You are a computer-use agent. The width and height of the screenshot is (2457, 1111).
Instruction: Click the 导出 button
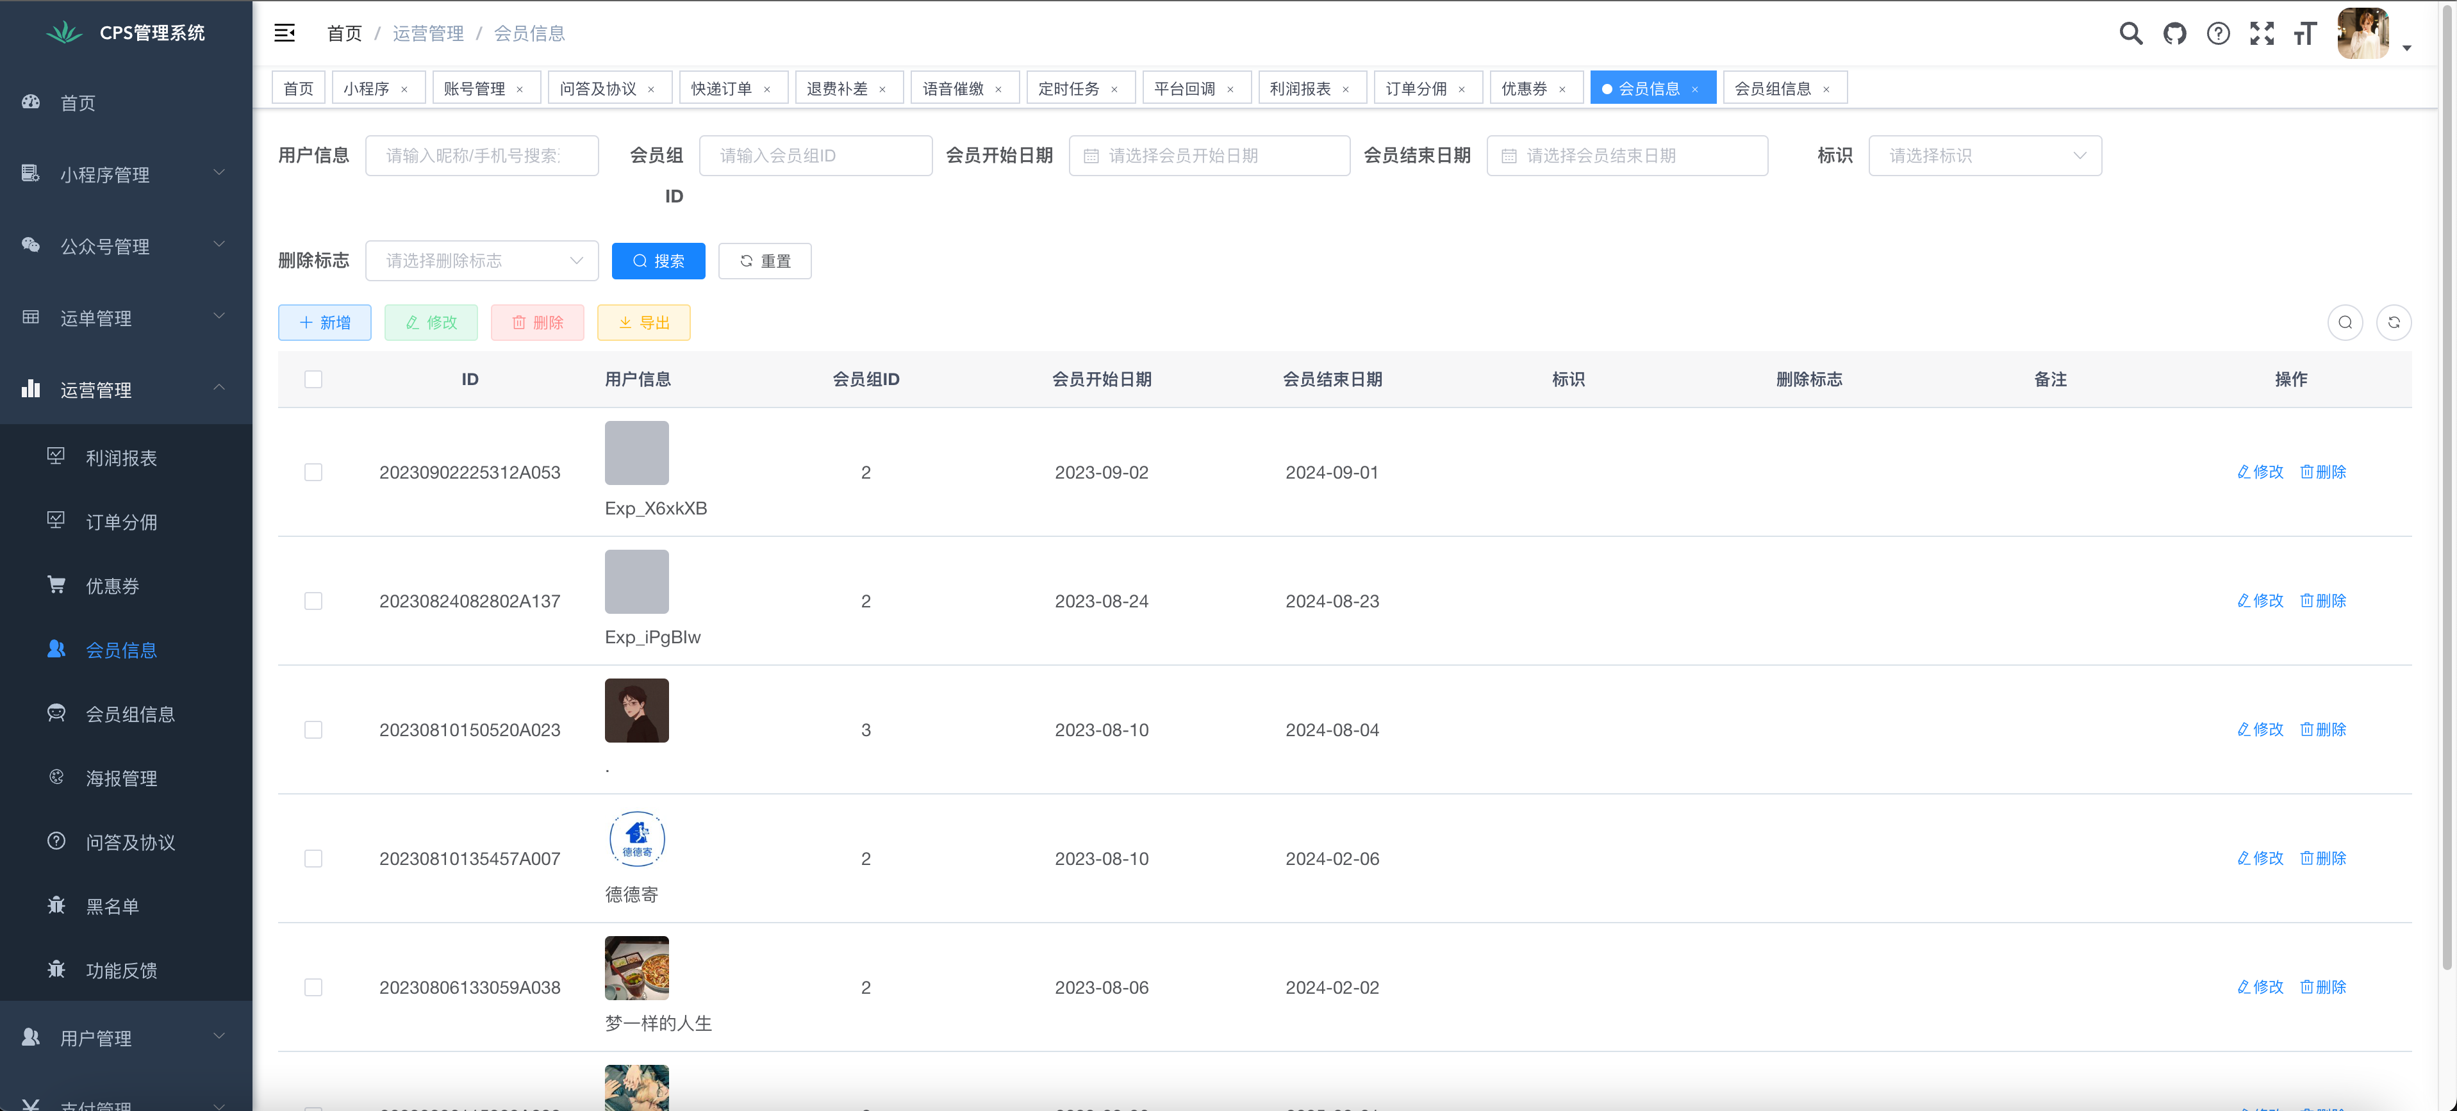[x=644, y=322]
